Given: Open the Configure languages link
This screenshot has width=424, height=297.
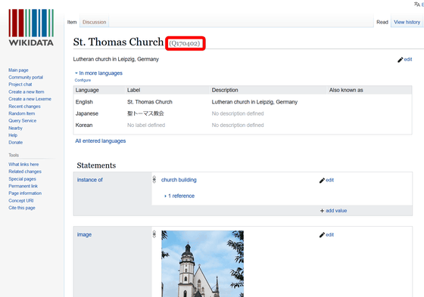Looking at the screenshot, I should click(x=83, y=80).
